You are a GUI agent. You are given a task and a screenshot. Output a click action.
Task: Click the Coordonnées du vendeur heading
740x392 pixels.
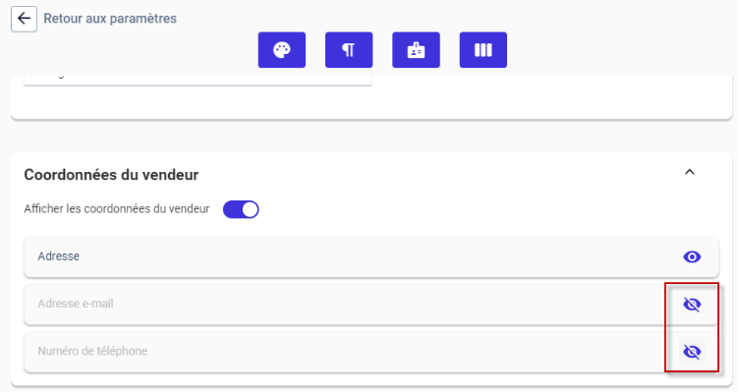111,175
